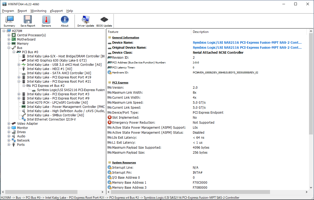
Task: Click the PCI Express section heading
Action: pyautogui.click(x=120, y=82)
